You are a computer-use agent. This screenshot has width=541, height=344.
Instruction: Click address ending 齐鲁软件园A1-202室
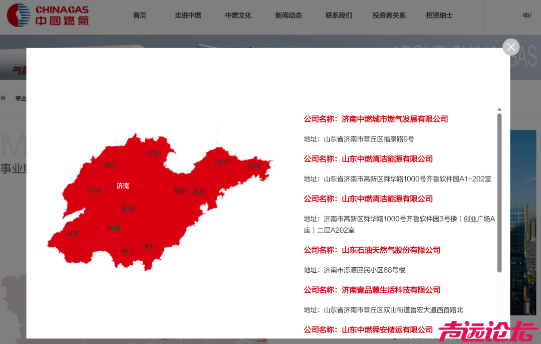tap(407, 179)
